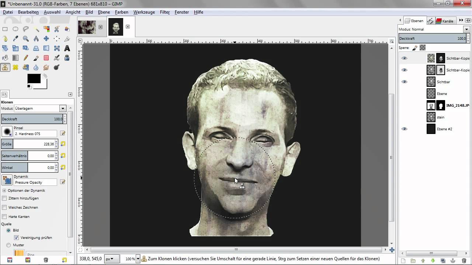Open Datei menu
The width and height of the screenshot is (472, 265).
coord(8,12)
